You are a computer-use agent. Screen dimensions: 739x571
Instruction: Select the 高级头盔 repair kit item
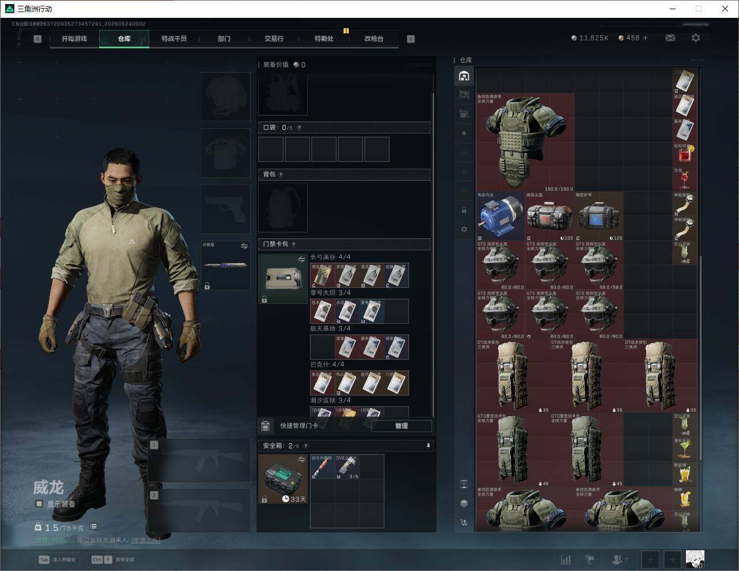tap(550, 216)
